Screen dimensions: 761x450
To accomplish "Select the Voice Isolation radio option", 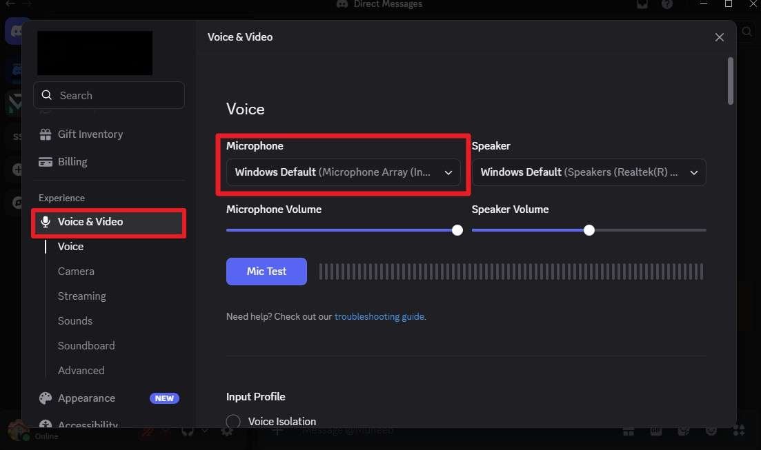I will (233, 421).
